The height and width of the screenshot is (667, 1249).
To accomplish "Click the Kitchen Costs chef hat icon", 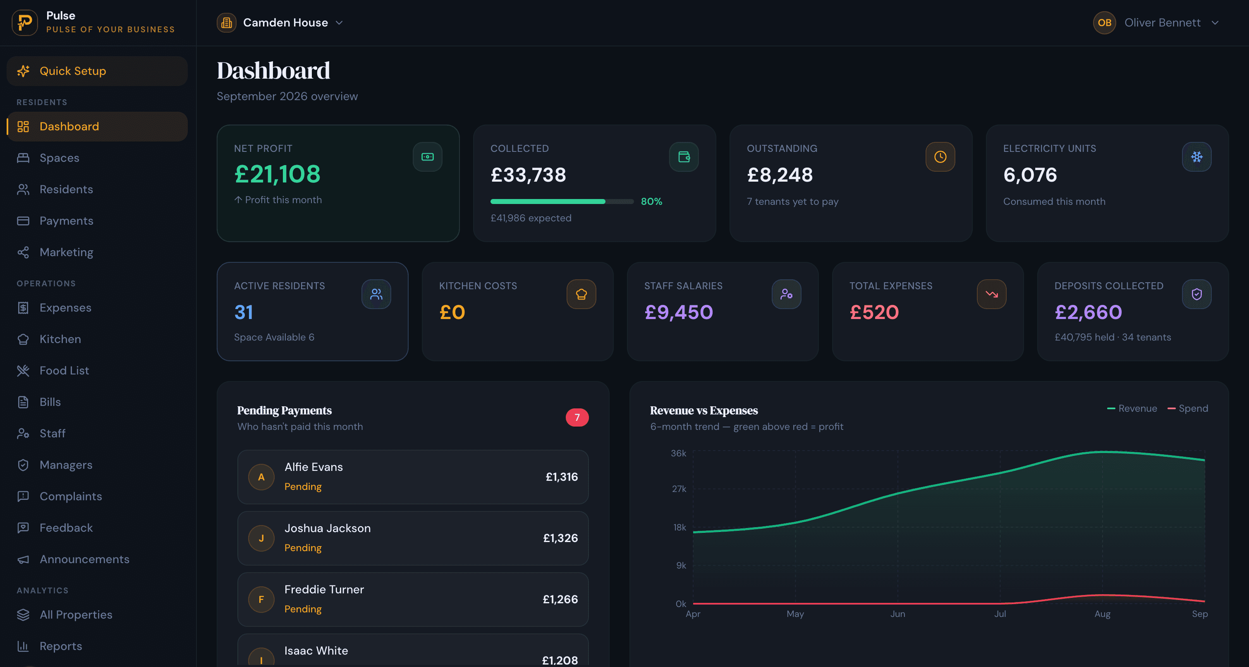I will pos(581,294).
